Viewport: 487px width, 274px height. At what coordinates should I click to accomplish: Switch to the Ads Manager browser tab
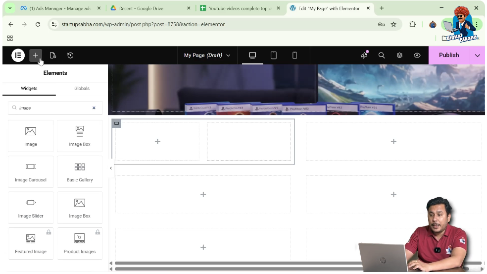click(x=61, y=8)
